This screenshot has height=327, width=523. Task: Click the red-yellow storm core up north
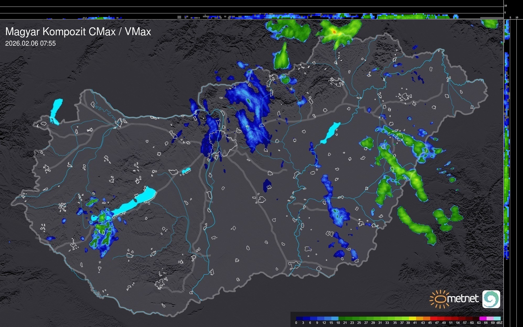(x=334, y=32)
